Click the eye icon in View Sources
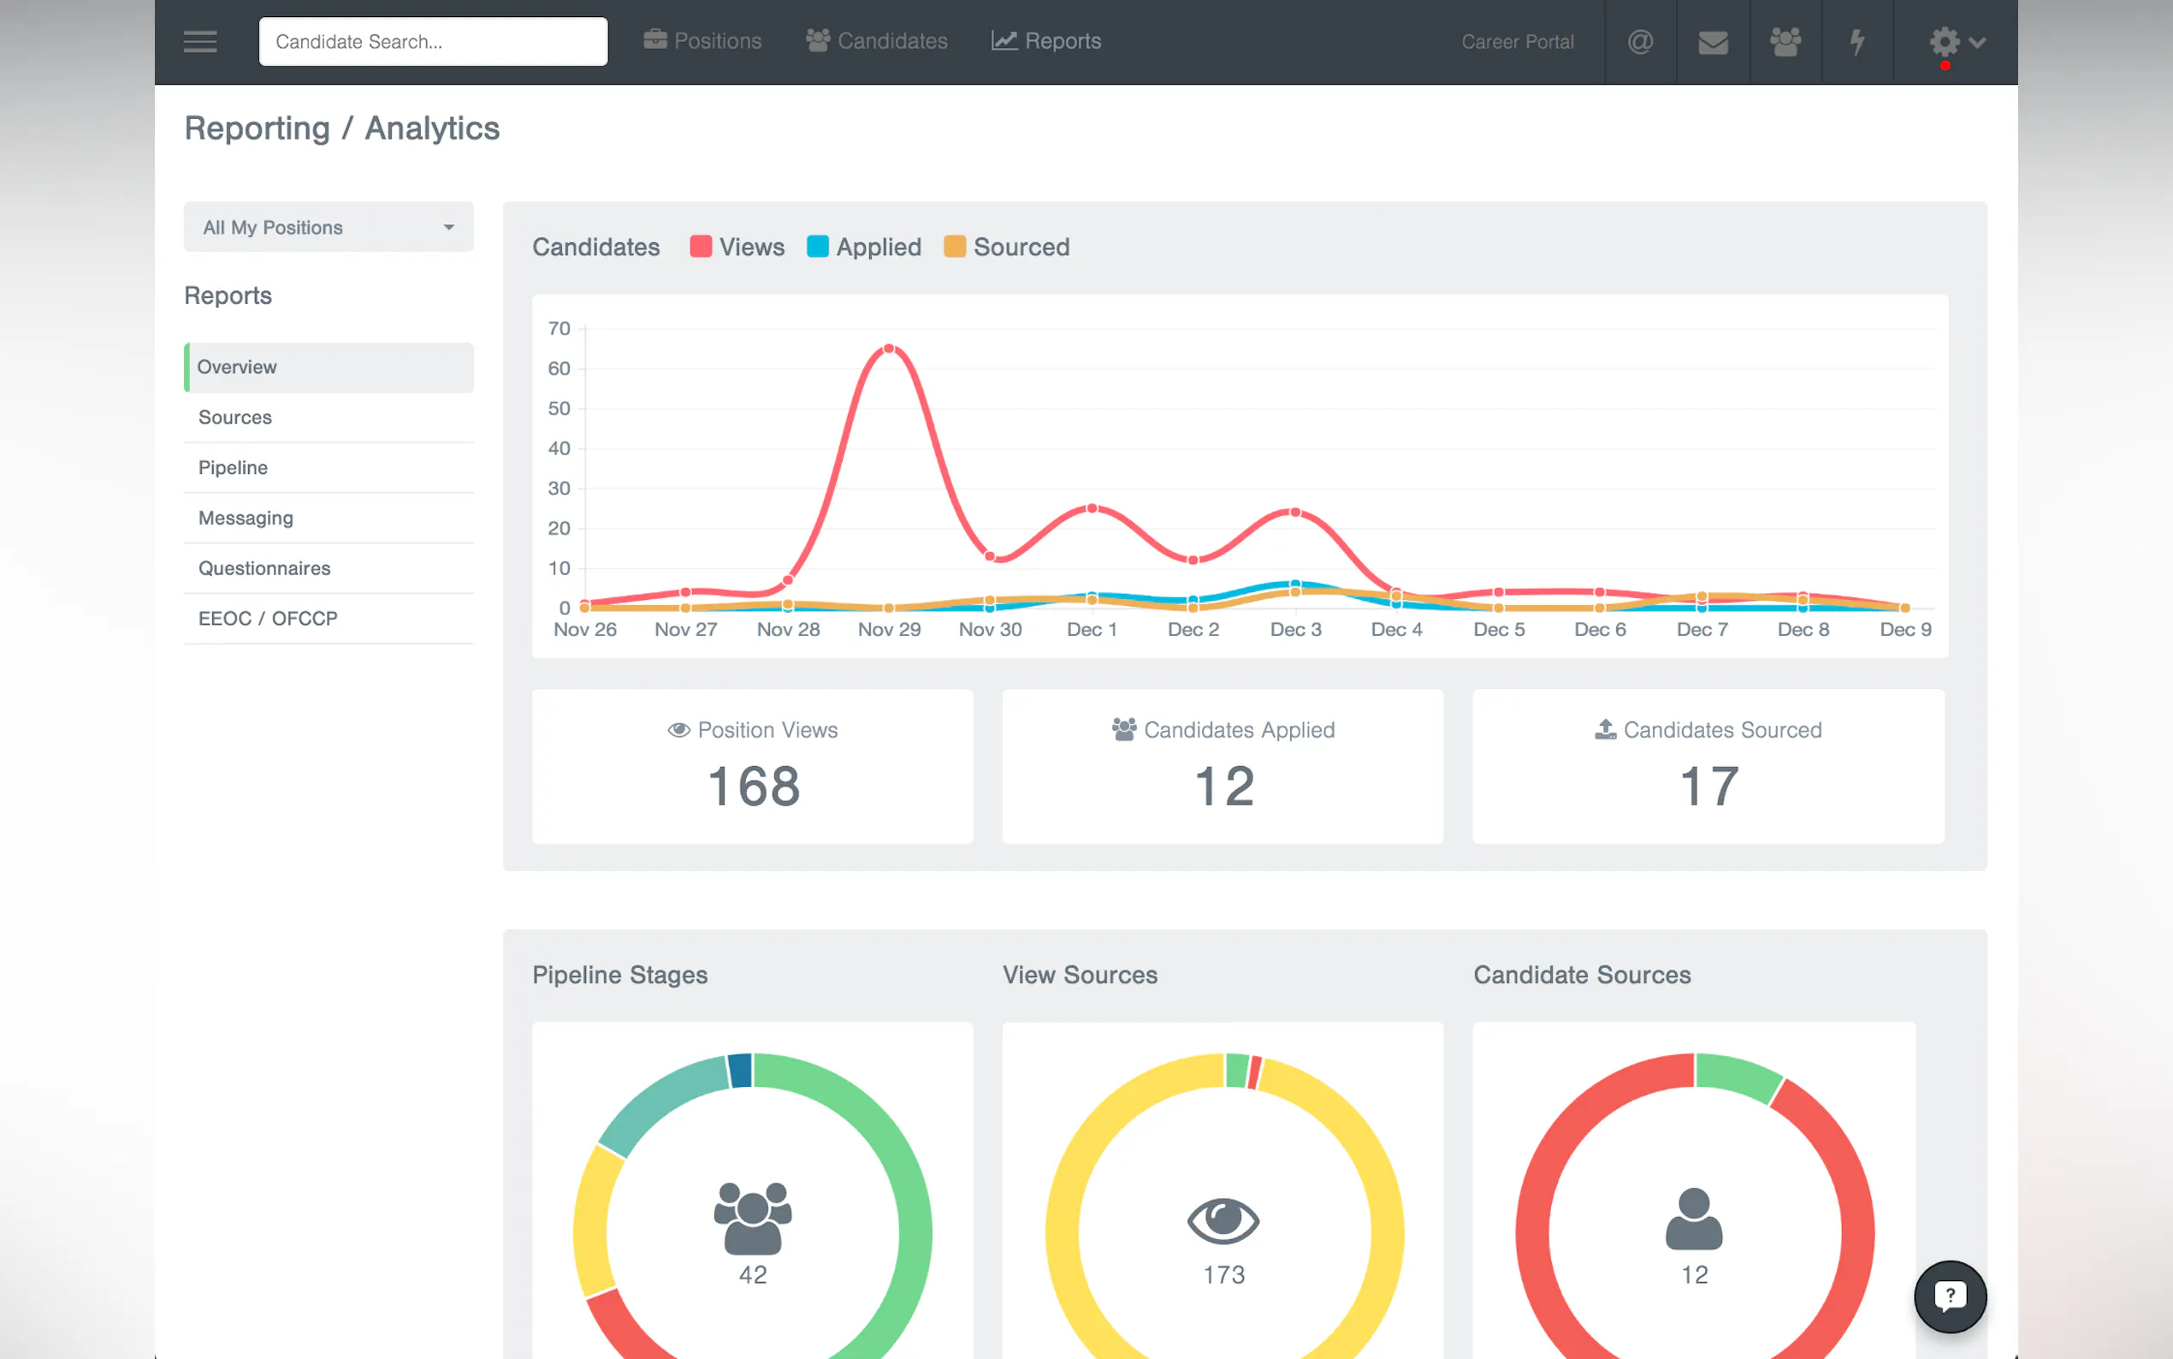Image resolution: width=2173 pixels, height=1359 pixels. coord(1223,1220)
